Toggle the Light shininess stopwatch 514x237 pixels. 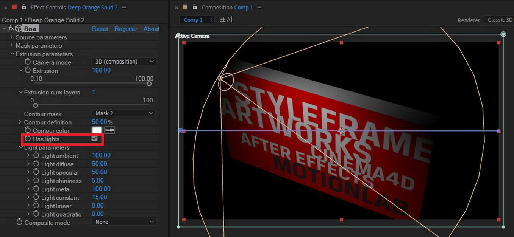[36, 180]
